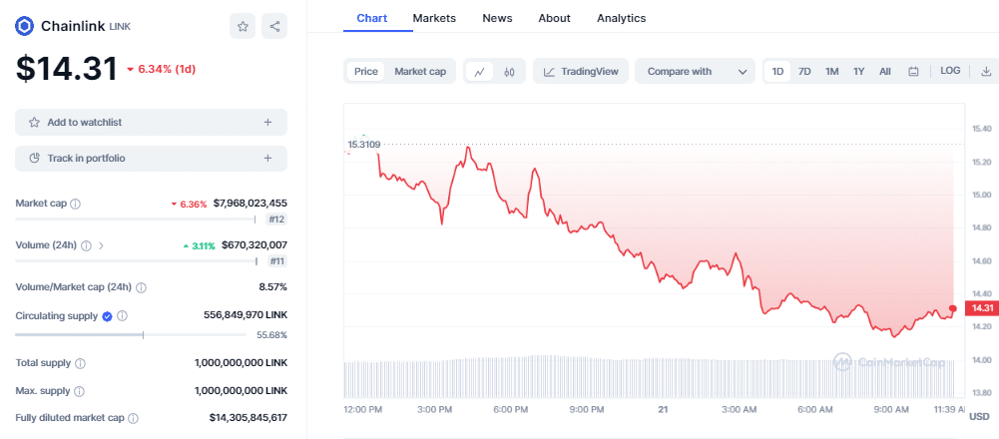Click the 6.34% (1d) change value

[162, 69]
